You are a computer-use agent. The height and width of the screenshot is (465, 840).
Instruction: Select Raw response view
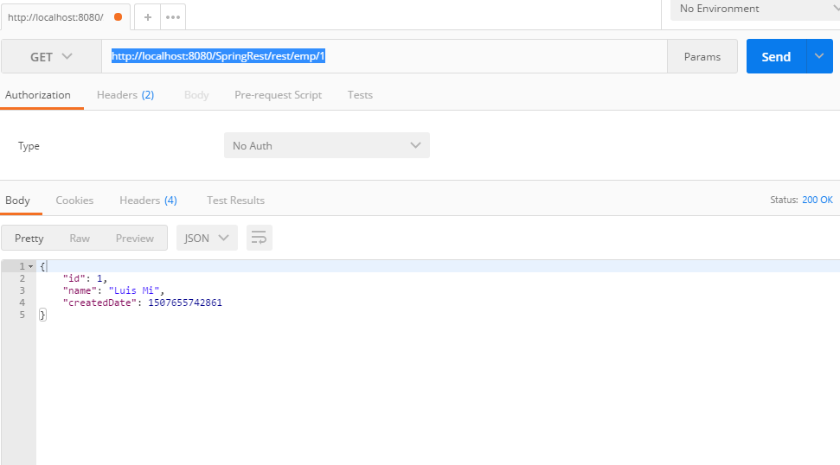[x=80, y=239]
